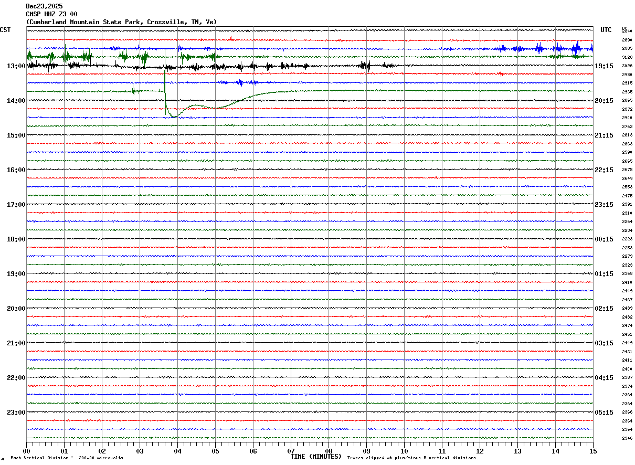Click the 00 minute tick on bottom axis
635x465 pixels.
coord(27,451)
